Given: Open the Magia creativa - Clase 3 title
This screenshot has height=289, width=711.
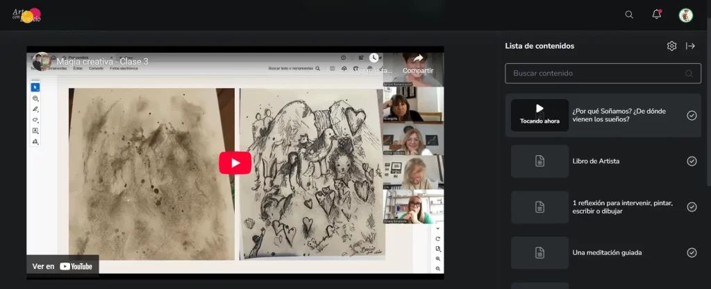Looking at the screenshot, I should click(103, 62).
